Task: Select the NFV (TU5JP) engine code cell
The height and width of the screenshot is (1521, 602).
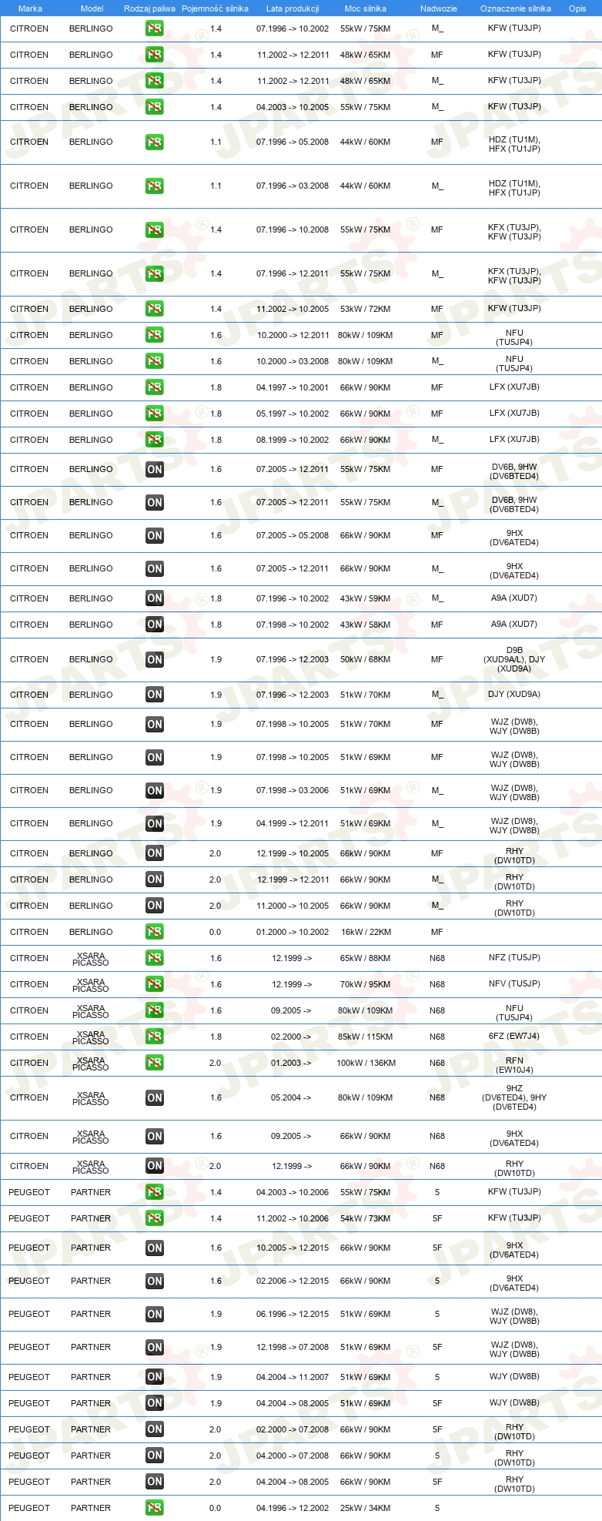Action: coord(514,984)
